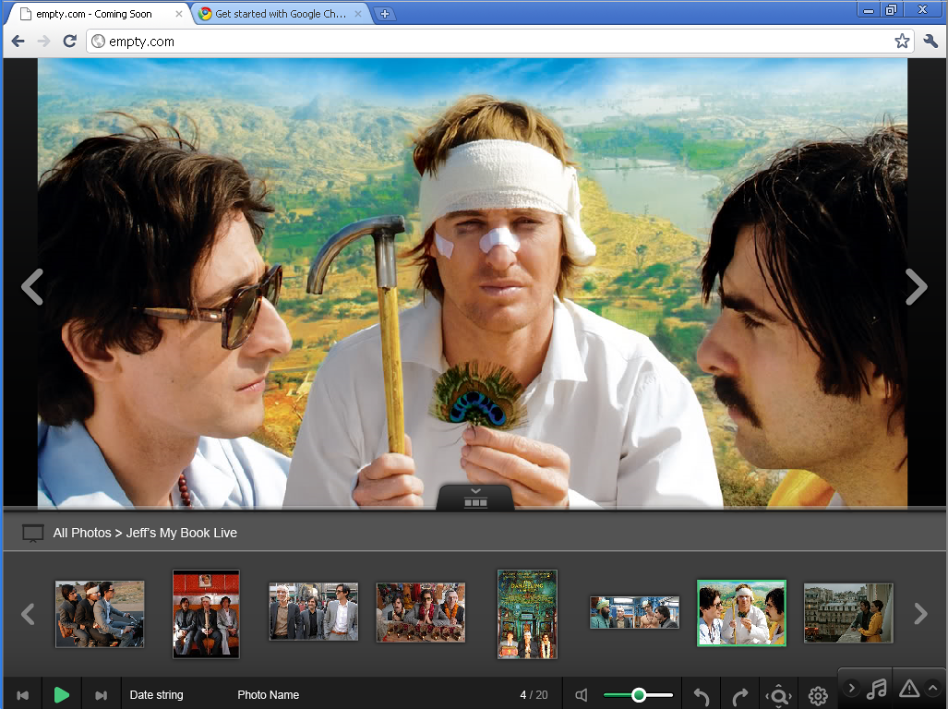The height and width of the screenshot is (709, 948).
Task: Select the men with flower garlands thumbnail
Action: coord(421,612)
